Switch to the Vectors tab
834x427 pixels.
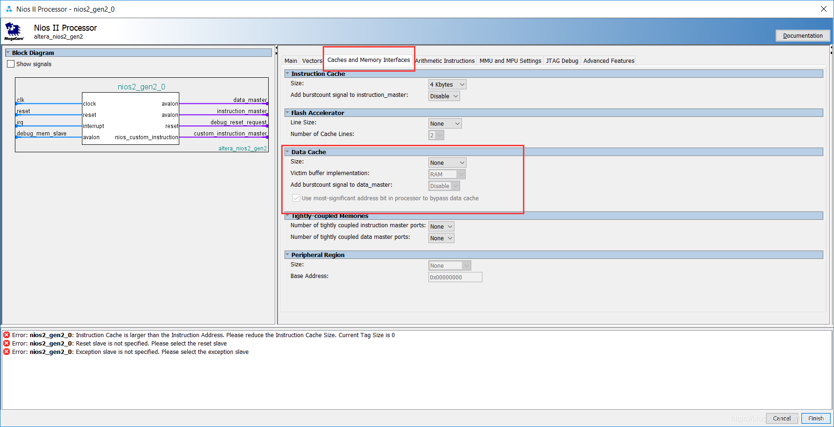(x=312, y=61)
